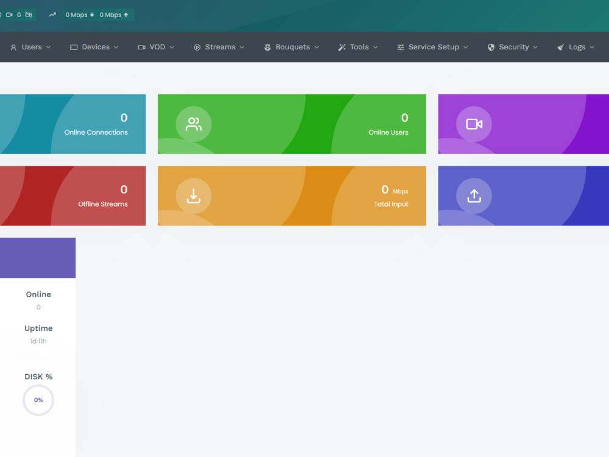Click the video camera icon on purple card
Image resolution: width=609 pixels, height=457 pixels.
click(474, 124)
